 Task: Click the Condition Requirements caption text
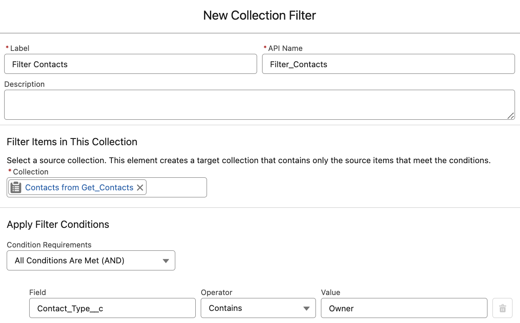pos(49,245)
